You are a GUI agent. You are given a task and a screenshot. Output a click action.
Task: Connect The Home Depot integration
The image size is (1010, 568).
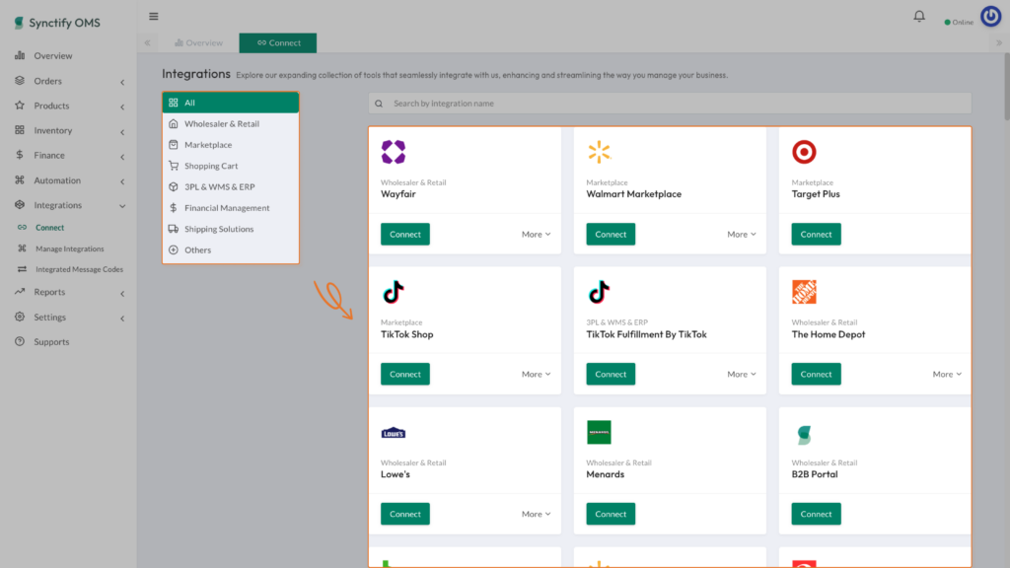point(816,374)
